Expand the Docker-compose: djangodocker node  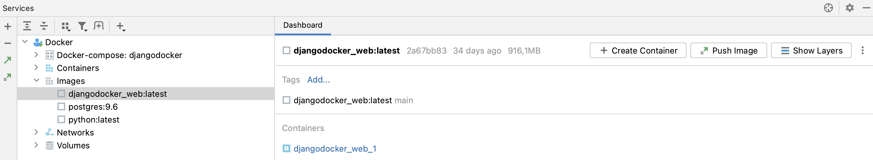(x=36, y=55)
